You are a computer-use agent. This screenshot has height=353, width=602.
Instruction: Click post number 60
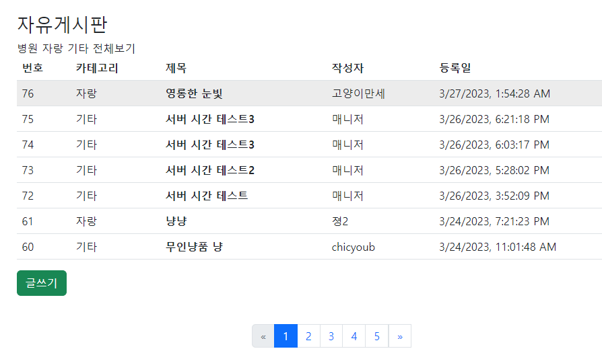(x=28, y=247)
